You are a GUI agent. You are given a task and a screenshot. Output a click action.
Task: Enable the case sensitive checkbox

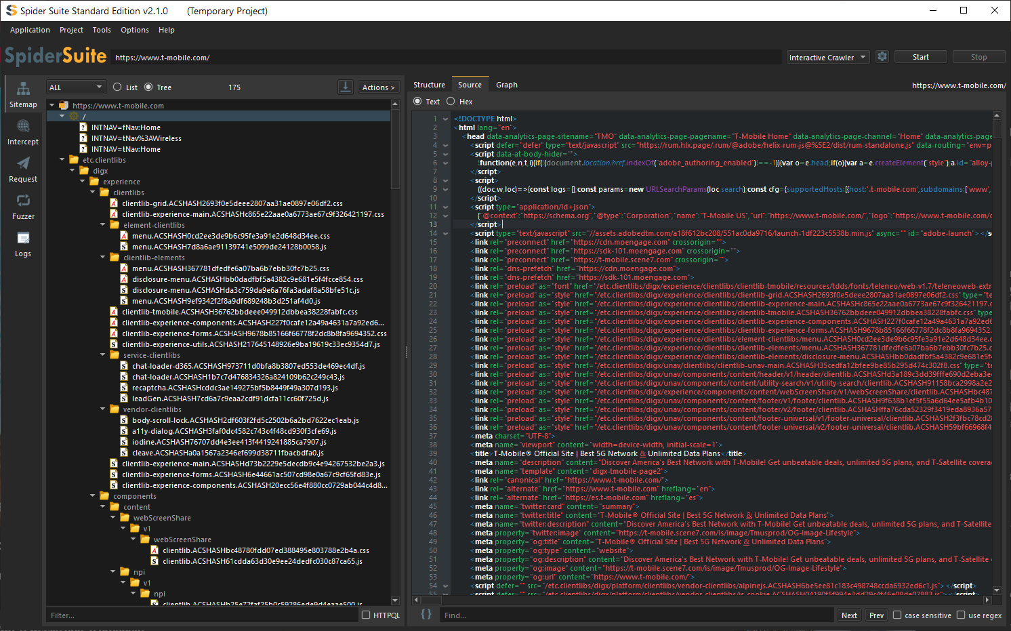click(897, 615)
